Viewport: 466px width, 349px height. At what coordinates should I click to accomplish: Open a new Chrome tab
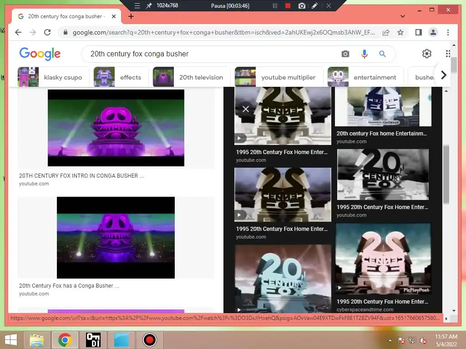131,16
